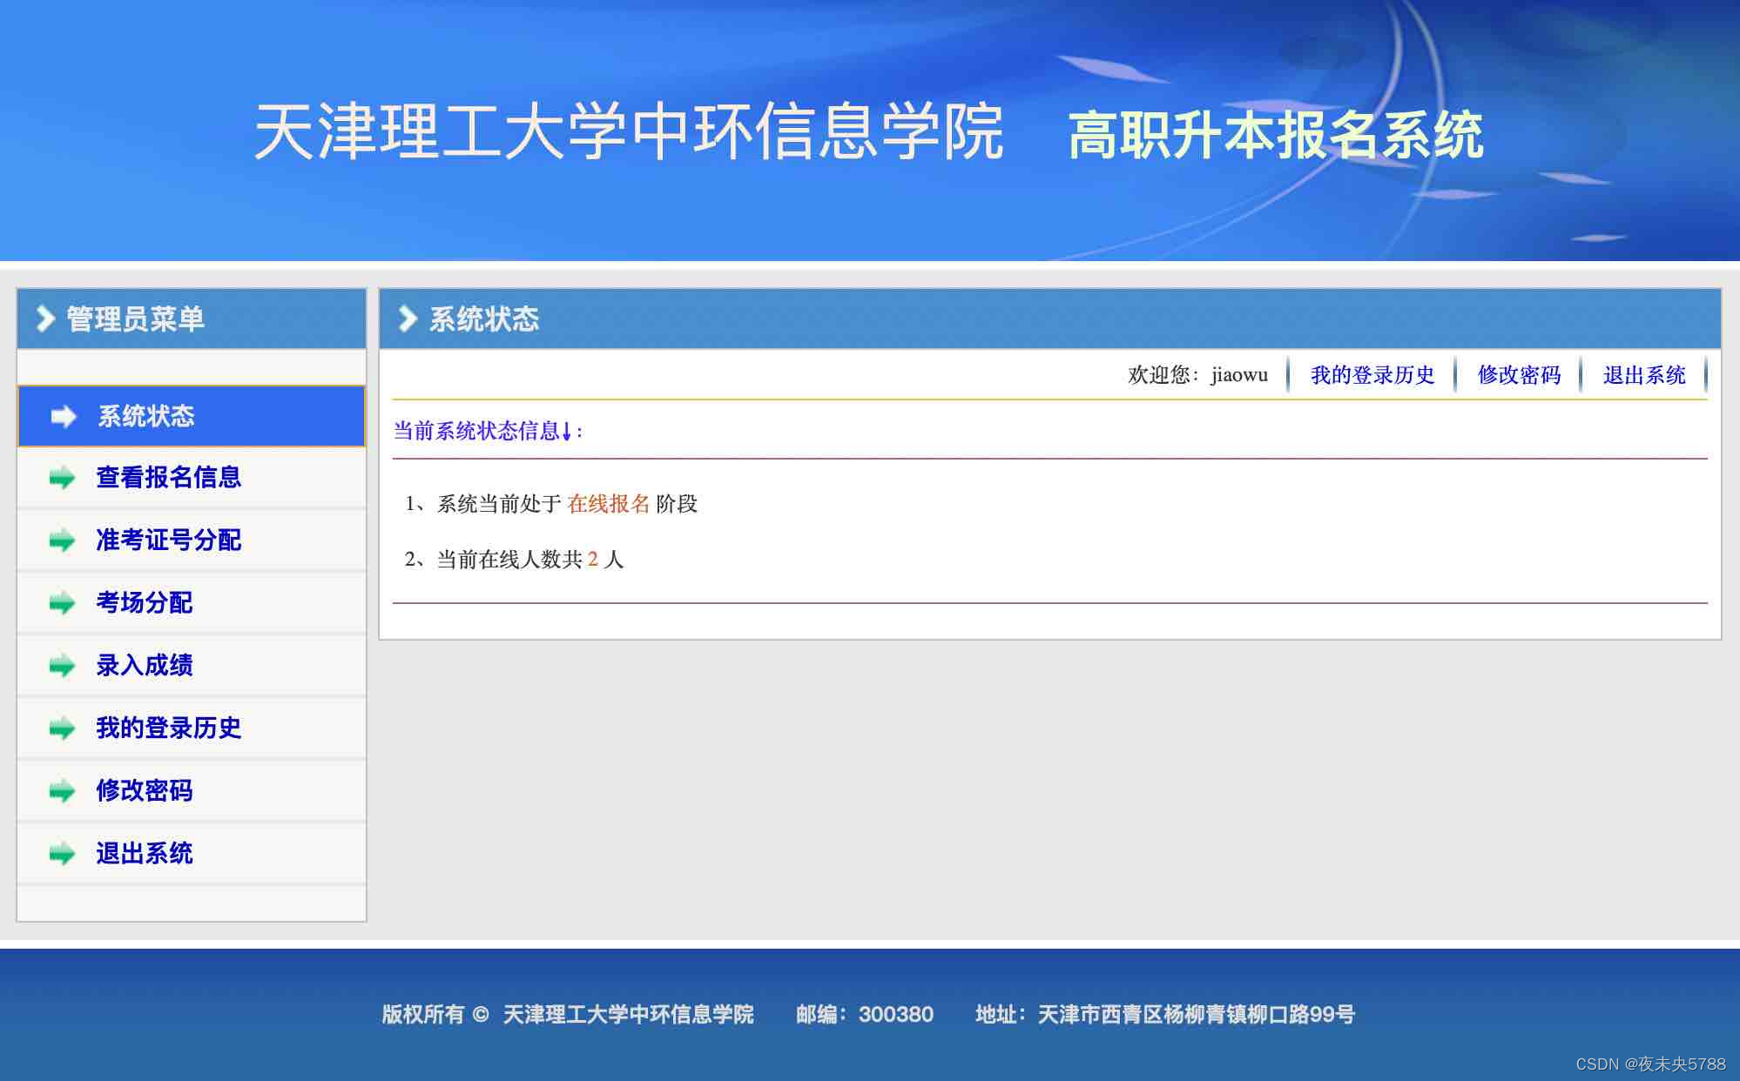Click the chevron icon in 管理员菜单 header
The image size is (1740, 1081).
click(45, 319)
